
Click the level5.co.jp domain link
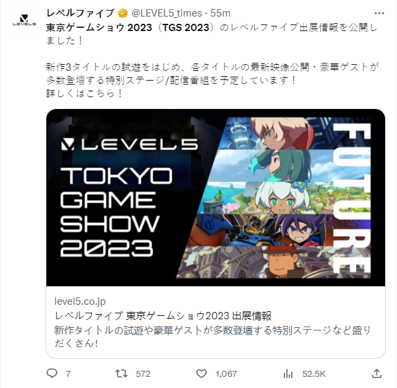80,301
